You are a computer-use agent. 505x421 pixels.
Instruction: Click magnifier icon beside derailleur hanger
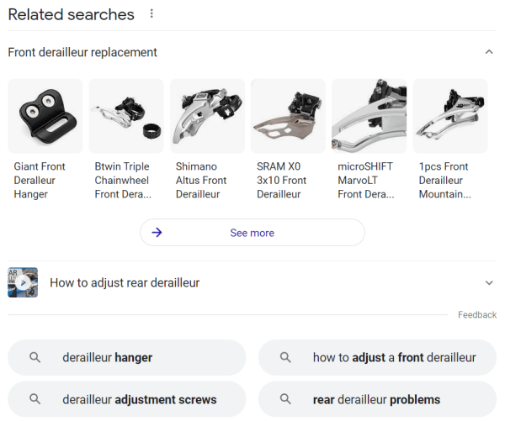[x=35, y=357]
